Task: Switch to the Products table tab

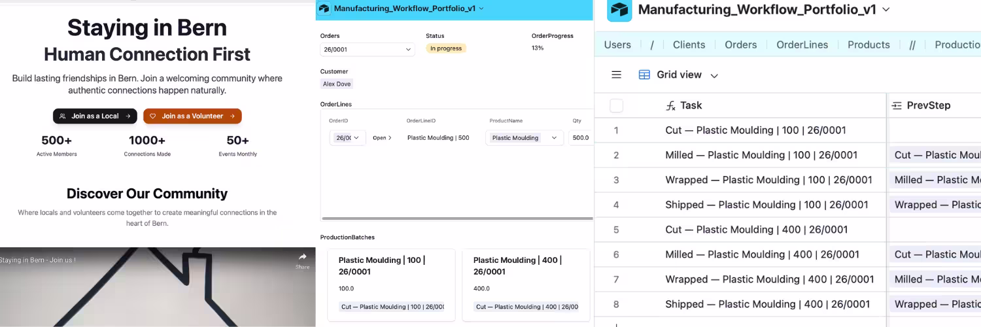Action: [869, 44]
